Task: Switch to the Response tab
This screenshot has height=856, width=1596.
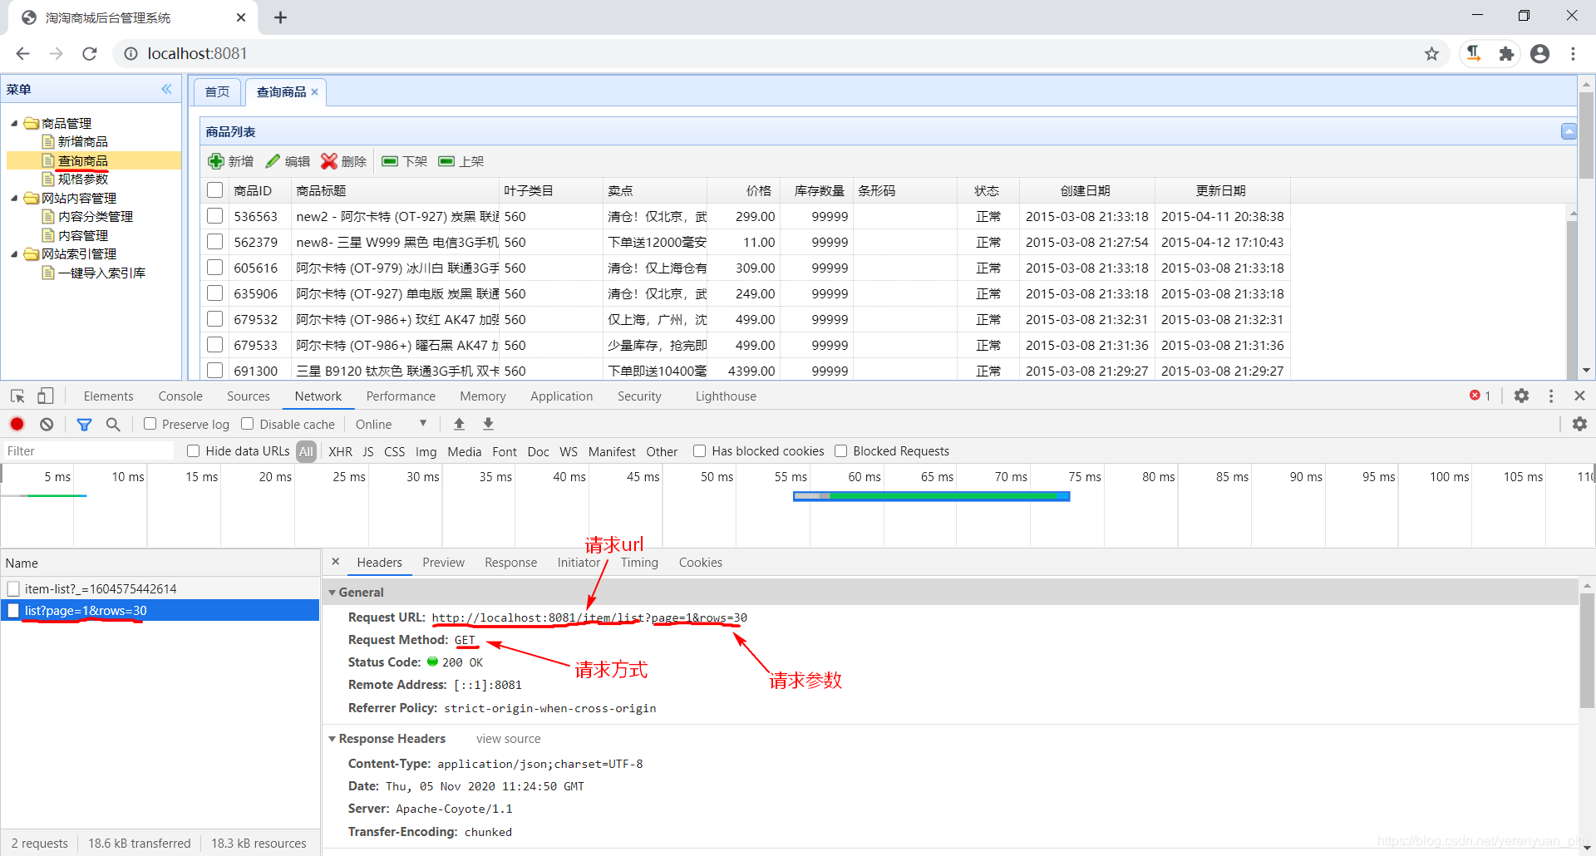Action: click(x=510, y=563)
